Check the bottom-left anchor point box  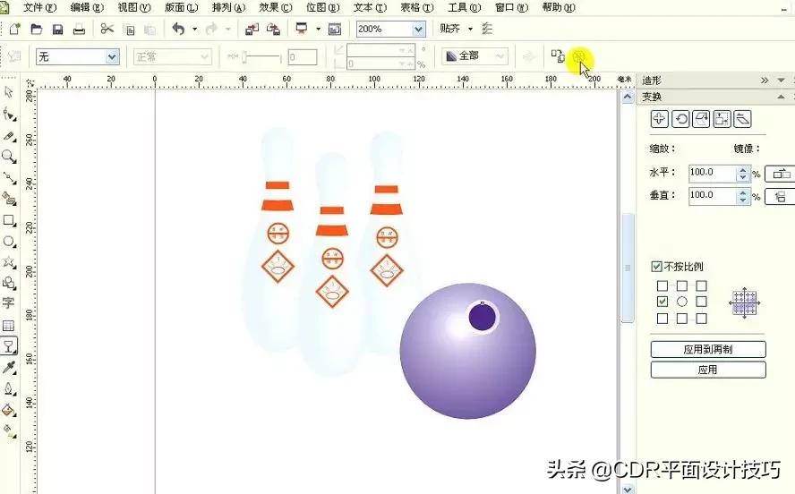[x=662, y=319]
